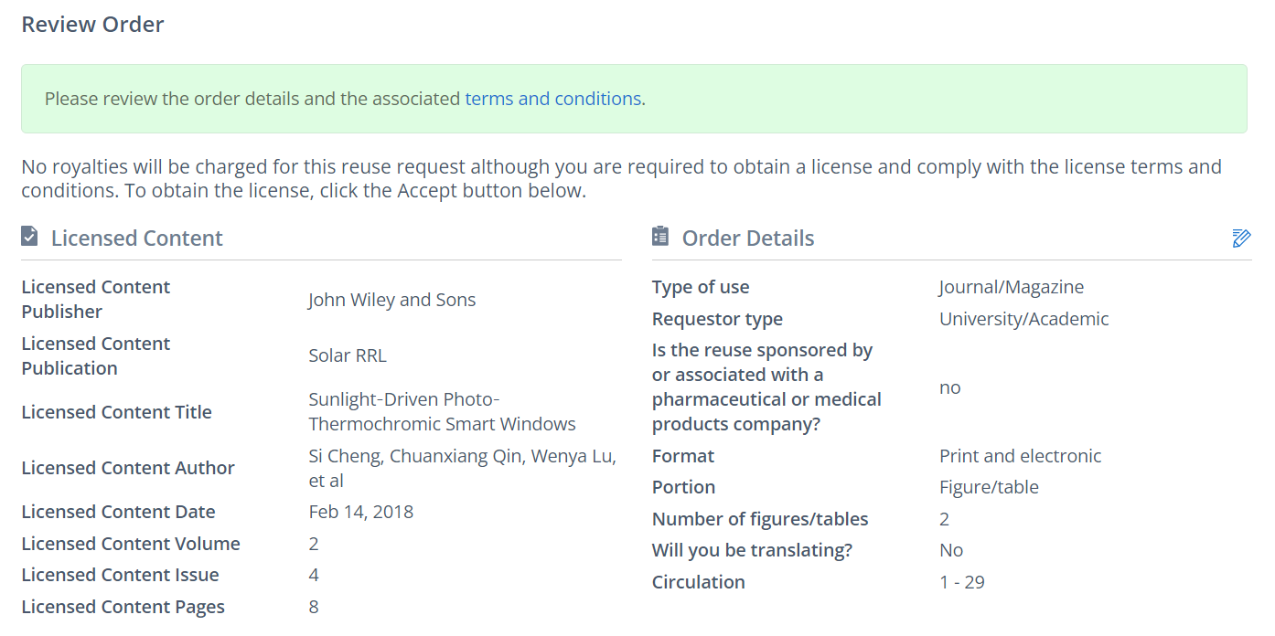Click the date Feb 14, 2018
1275x636 pixels.
(360, 512)
